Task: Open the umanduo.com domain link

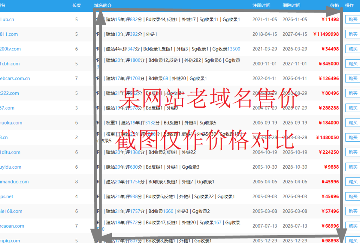Action: tap(14, 182)
